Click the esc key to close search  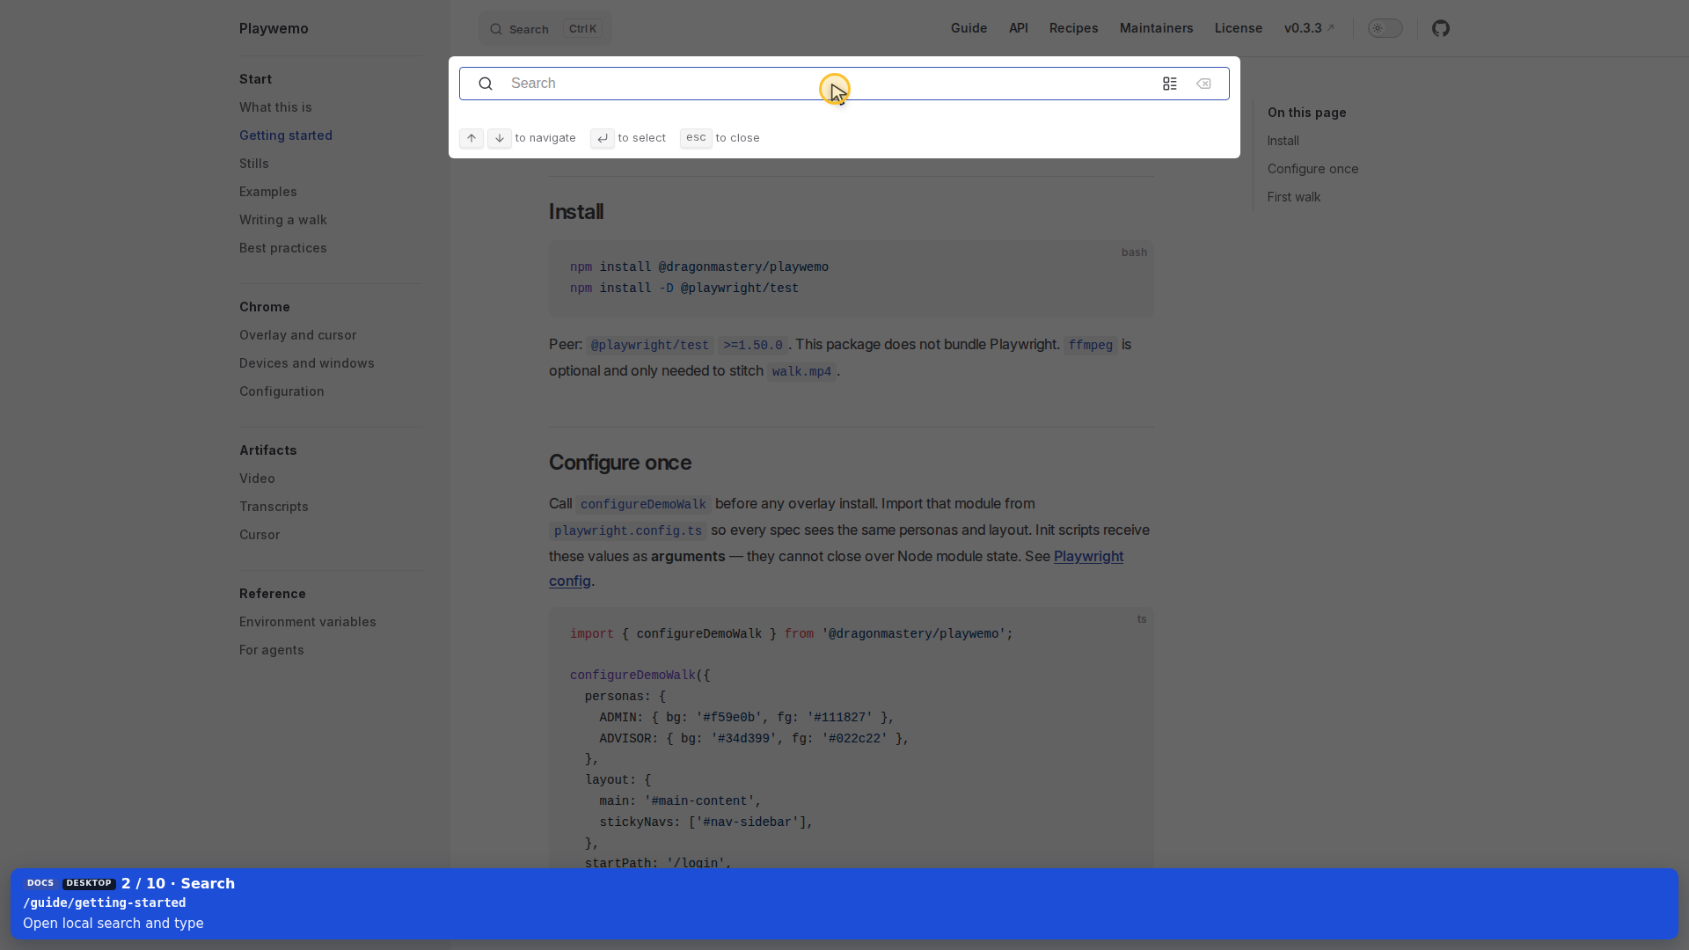696,138
